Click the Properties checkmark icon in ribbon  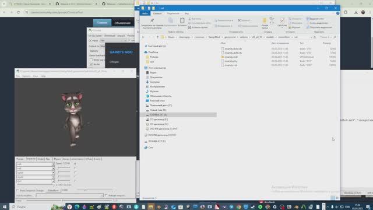pos(282,20)
